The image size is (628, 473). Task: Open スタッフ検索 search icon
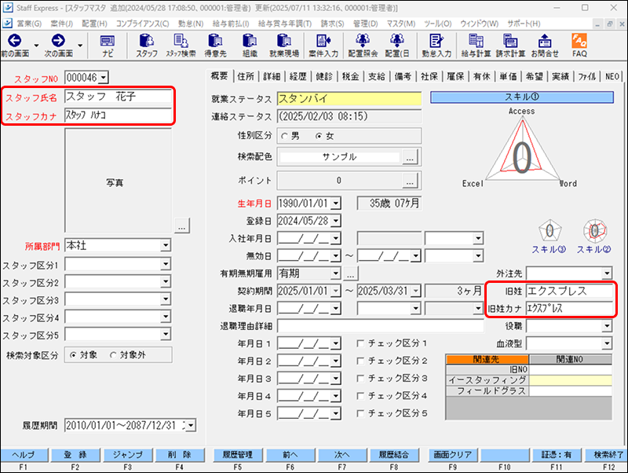181,41
